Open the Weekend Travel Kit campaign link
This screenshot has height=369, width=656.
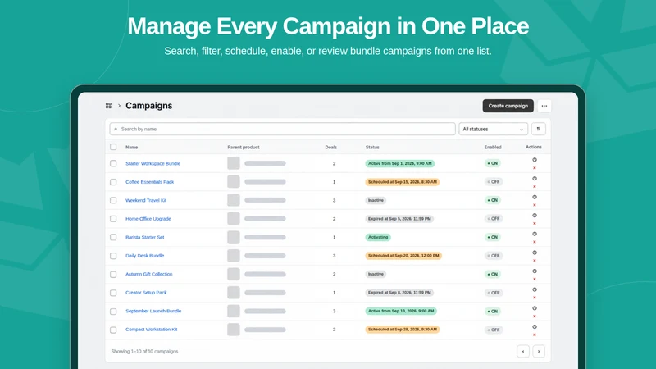click(146, 200)
